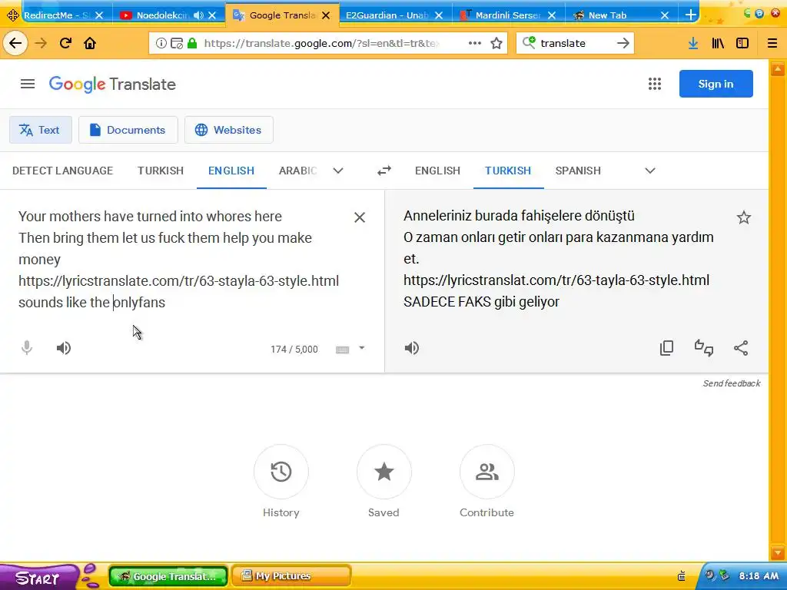787x590 pixels.
Task: Open the Contribute page
Action: click(486, 472)
